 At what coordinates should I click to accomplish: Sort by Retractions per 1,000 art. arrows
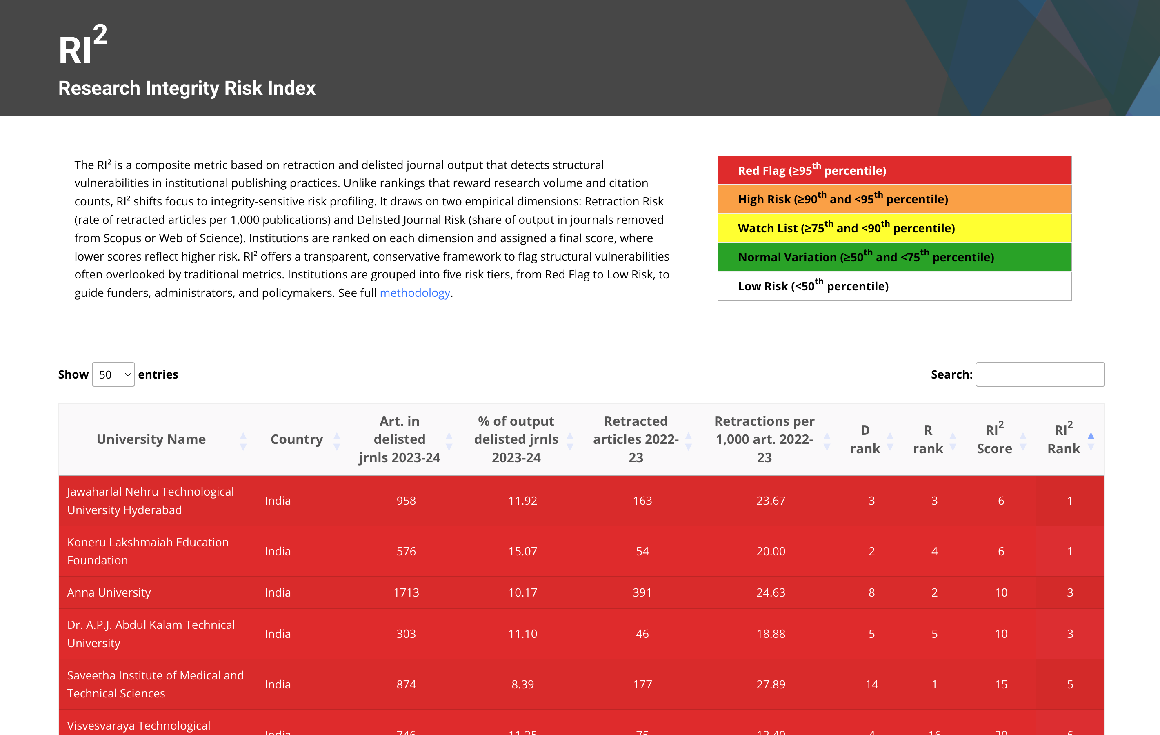[x=827, y=441]
